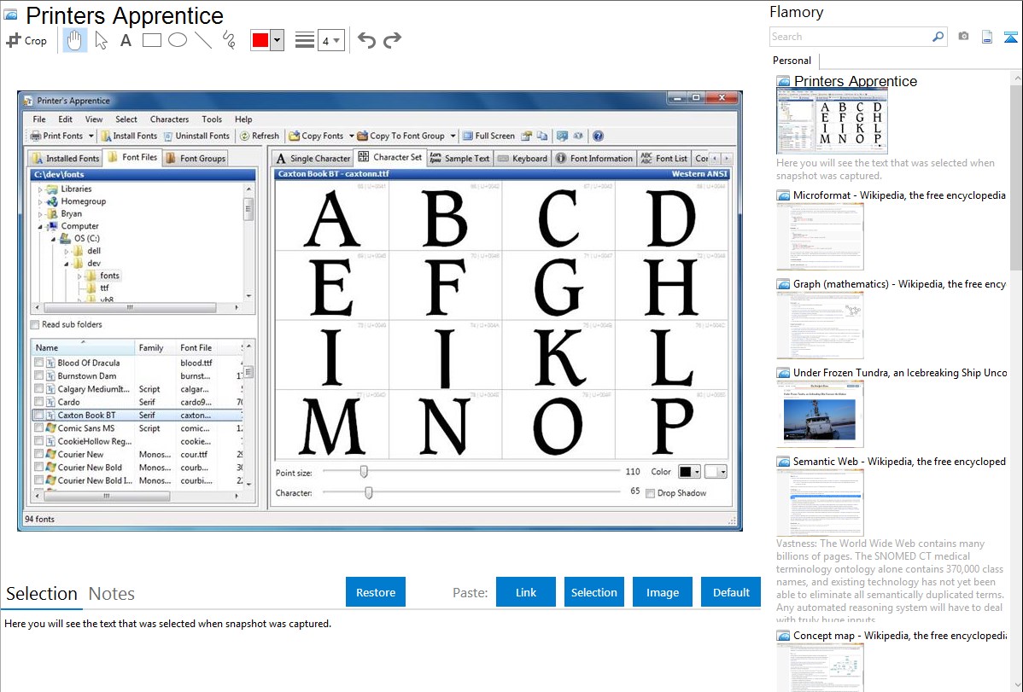Select the arrow pointer tool

[x=101, y=40]
